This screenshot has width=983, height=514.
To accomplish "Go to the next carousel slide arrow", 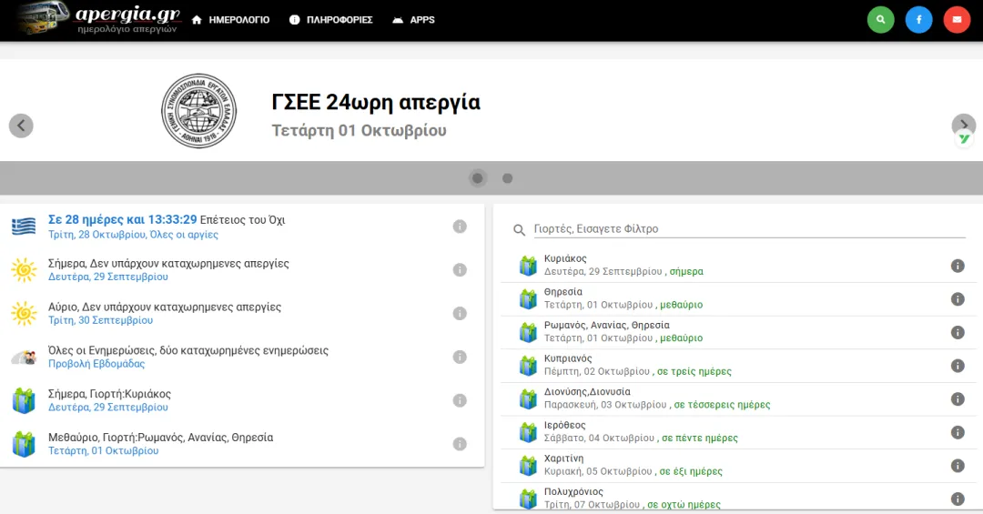I will point(963,126).
